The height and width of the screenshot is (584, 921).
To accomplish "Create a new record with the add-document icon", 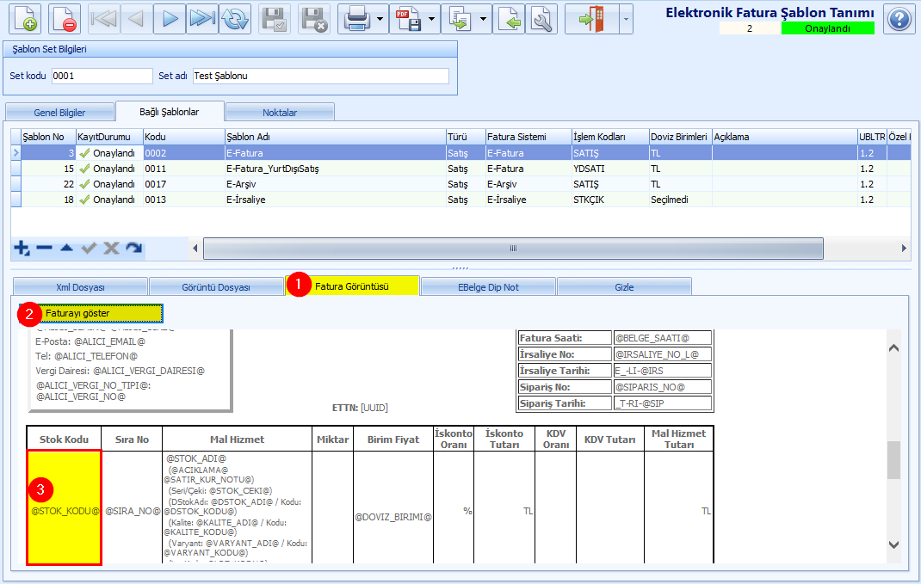I will pos(25,19).
